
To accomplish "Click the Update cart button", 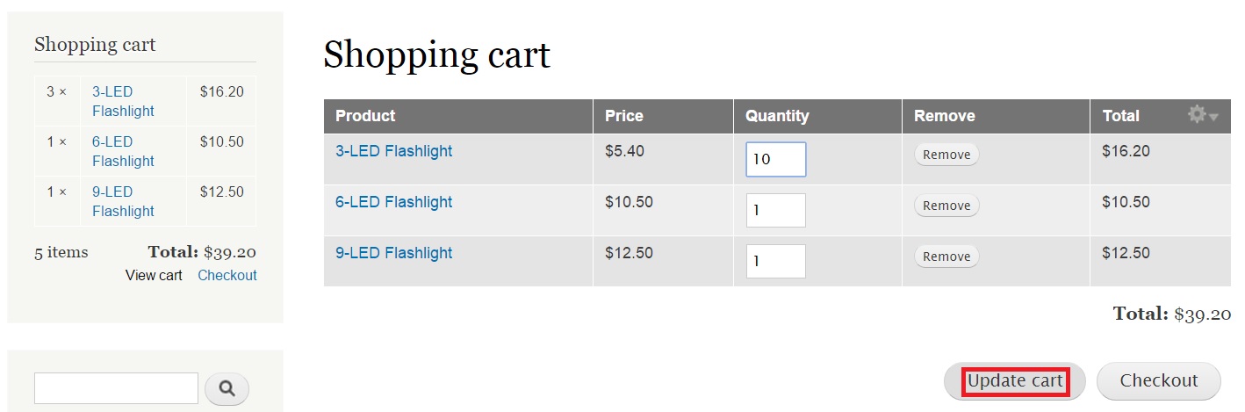I will coord(1014,381).
